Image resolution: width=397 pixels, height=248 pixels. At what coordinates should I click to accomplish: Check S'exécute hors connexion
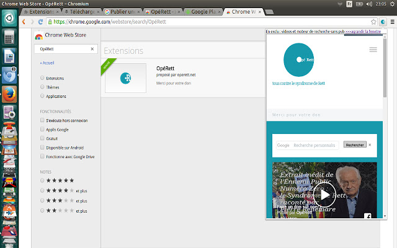[42, 120]
